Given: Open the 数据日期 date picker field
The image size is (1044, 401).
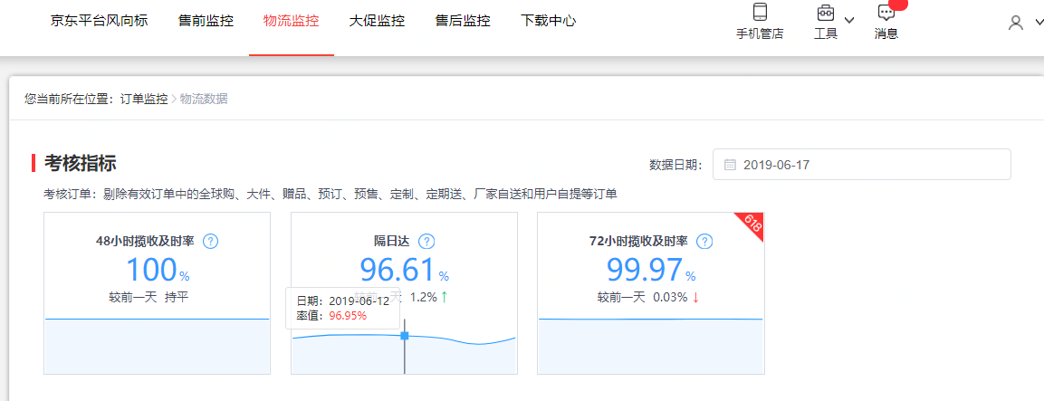Looking at the screenshot, I should point(861,165).
